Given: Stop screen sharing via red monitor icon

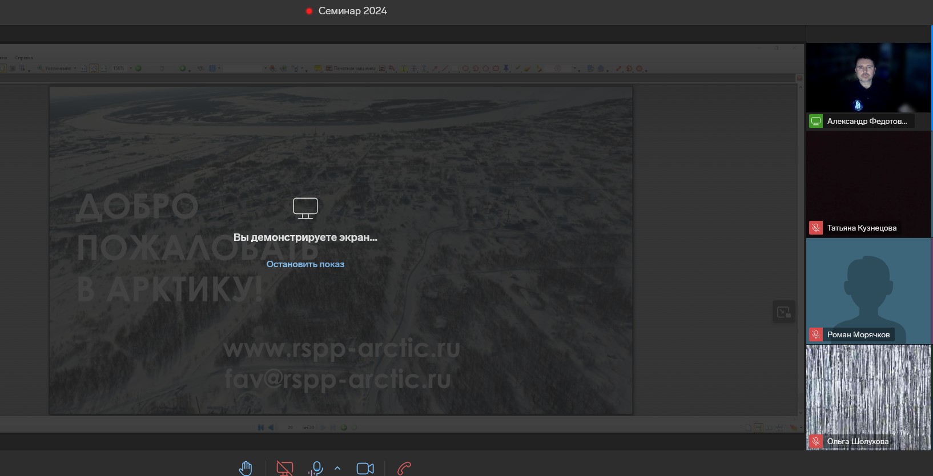Looking at the screenshot, I should (284, 469).
